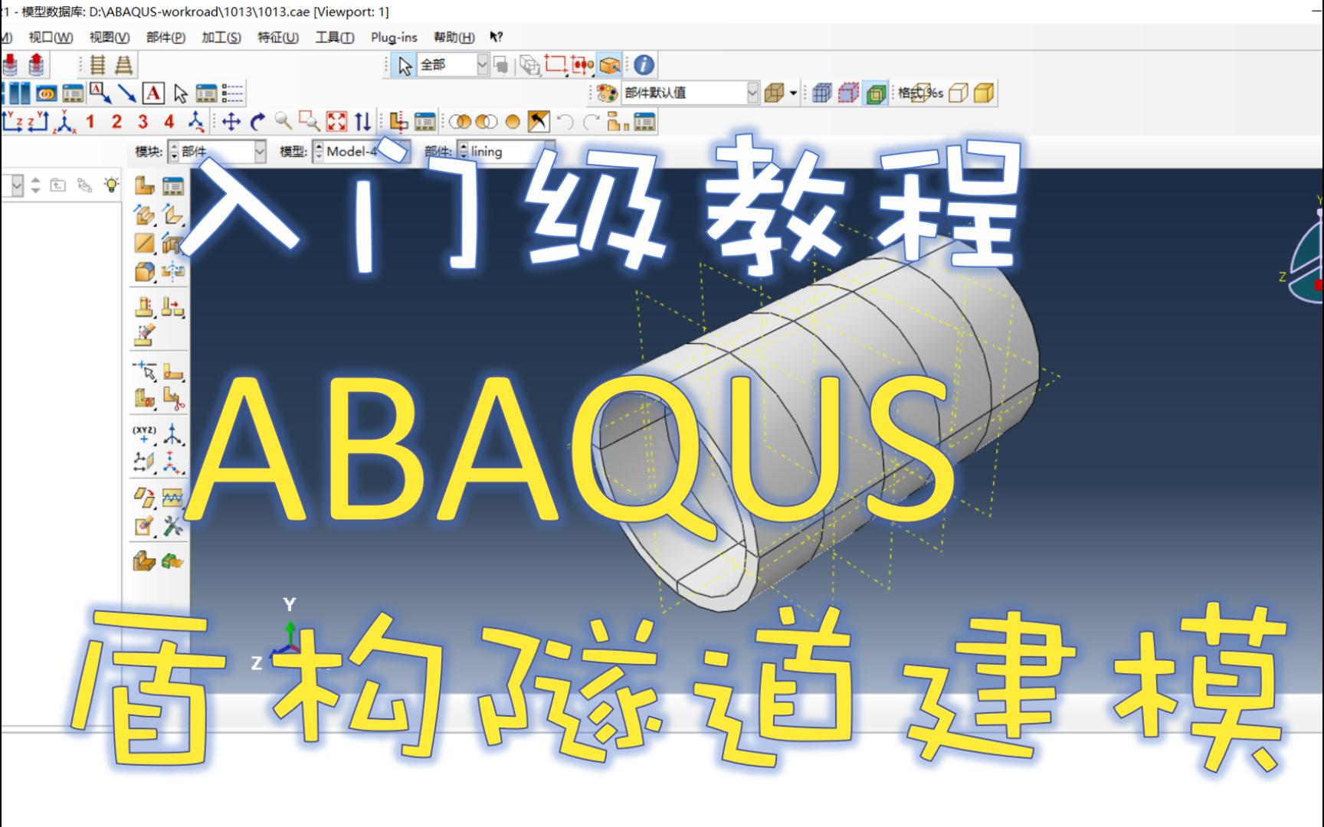Apply custom view 4
The height and width of the screenshot is (827, 1324).
[169, 122]
